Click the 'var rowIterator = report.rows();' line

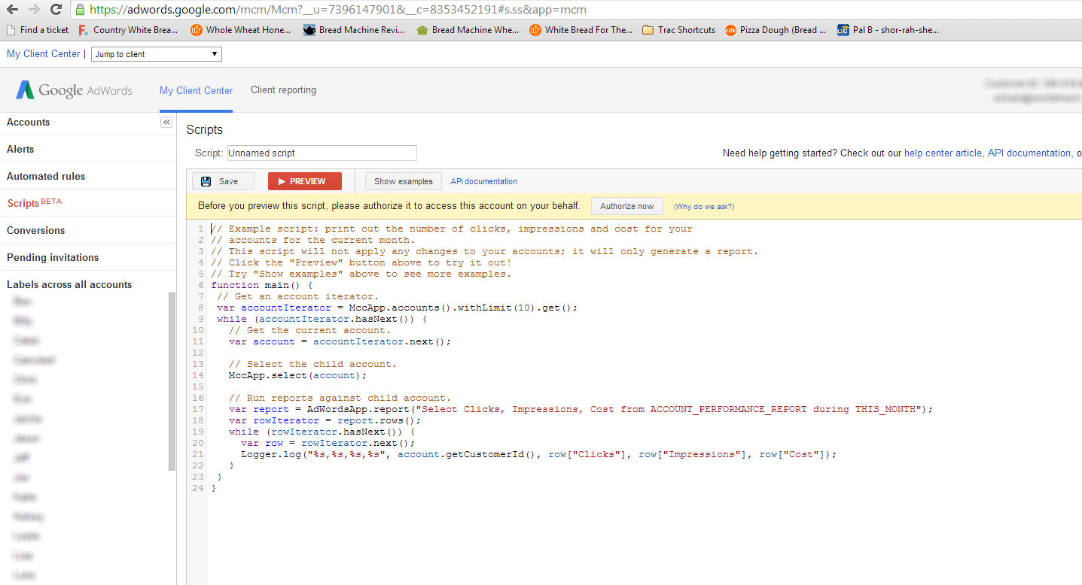pos(325,420)
